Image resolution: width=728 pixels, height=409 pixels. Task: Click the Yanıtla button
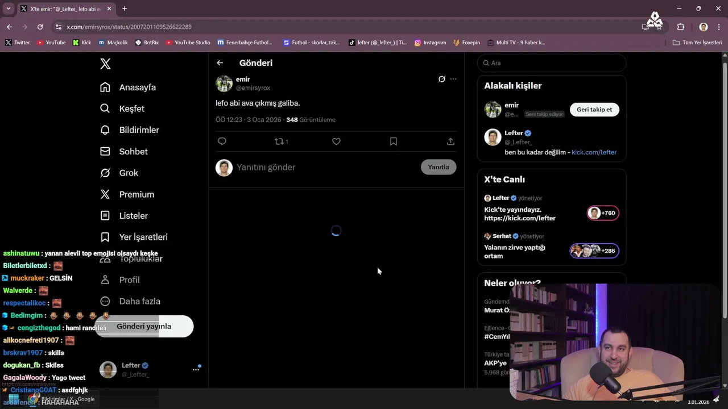pos(439,167)
